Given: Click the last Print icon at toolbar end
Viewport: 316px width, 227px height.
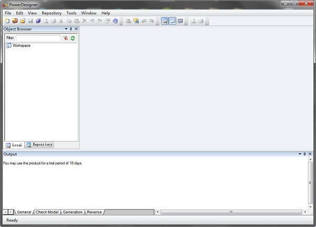Looking at the screenshot, I should tap(201, 21).
